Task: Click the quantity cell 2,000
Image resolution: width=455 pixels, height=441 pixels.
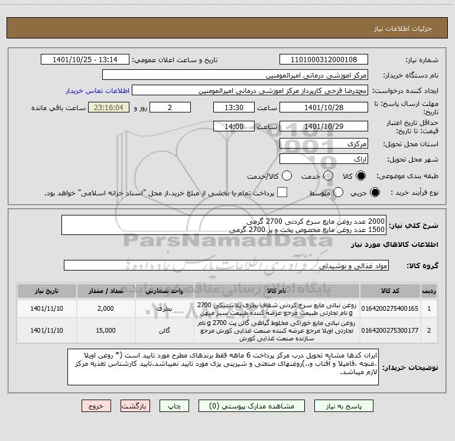Action: tap(106, 308)
